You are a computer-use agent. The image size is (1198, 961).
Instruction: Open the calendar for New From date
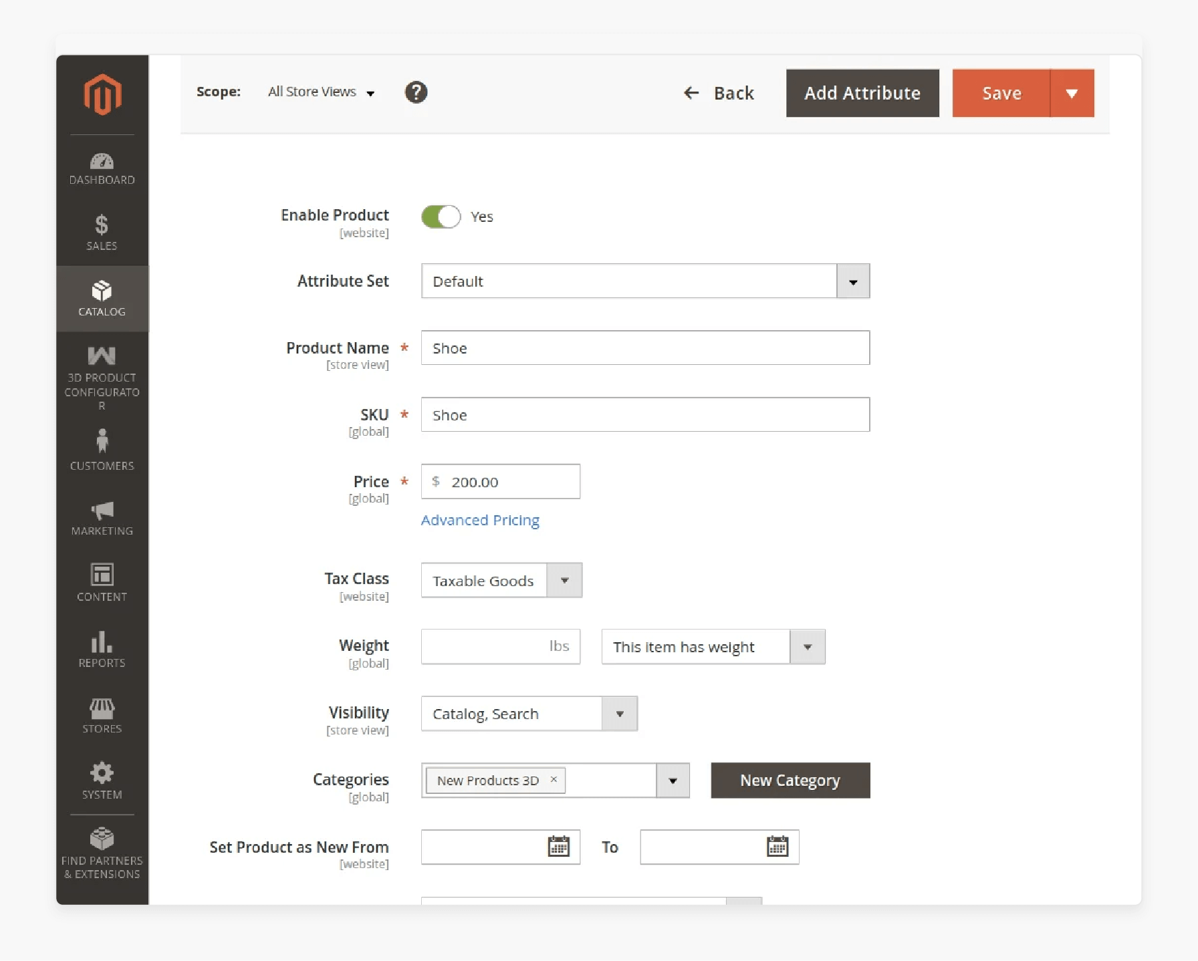pos(558,847)
